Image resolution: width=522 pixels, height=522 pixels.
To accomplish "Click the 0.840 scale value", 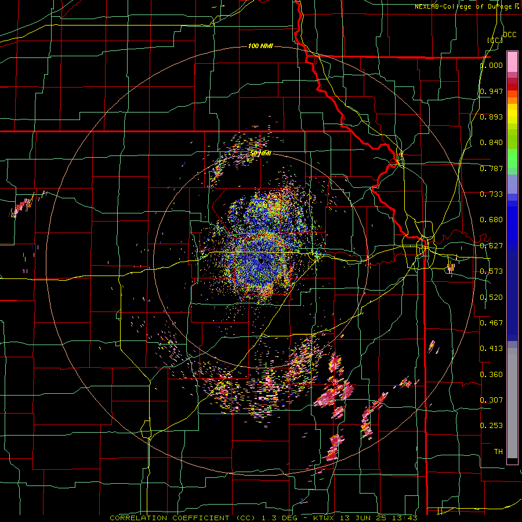I will (491, 143).
